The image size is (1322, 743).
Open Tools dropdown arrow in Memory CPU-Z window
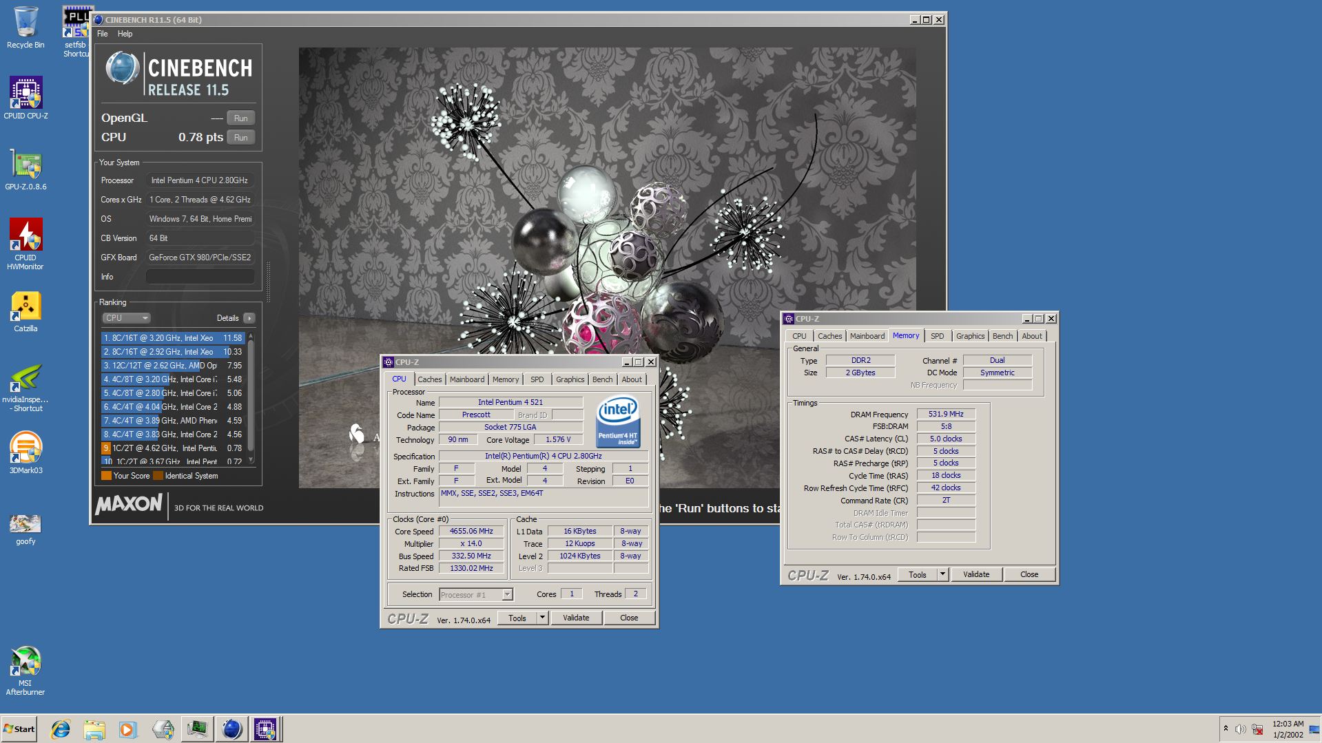point(942,575)
